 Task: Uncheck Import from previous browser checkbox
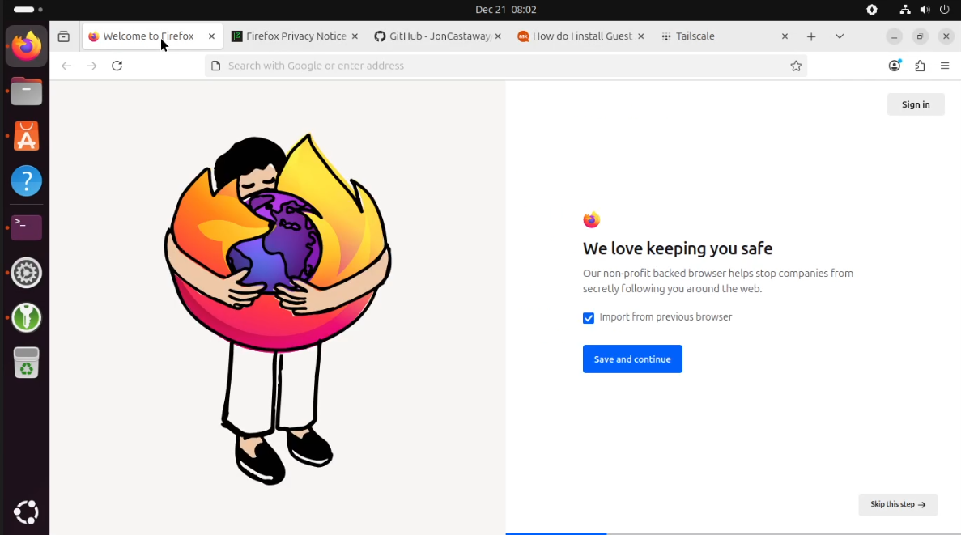tap(589, 318)
